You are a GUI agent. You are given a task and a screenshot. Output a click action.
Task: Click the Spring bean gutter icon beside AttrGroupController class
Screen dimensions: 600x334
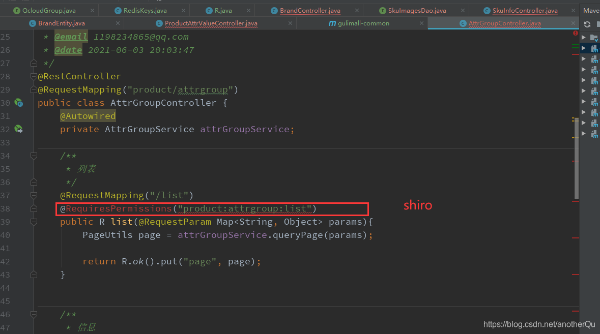pyautogui.click(x=18, y=103)
